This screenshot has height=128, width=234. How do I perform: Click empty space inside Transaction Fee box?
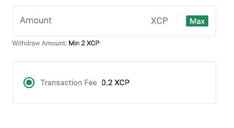pos(172,83)
